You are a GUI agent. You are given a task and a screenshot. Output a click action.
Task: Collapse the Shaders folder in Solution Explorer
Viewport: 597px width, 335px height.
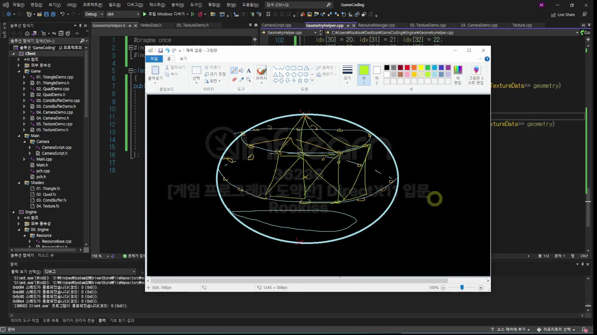tap(19, 183)
